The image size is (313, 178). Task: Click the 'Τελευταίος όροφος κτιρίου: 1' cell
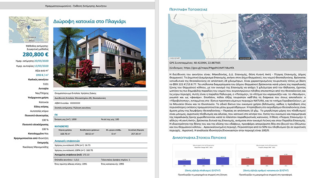tap(115, 160)
